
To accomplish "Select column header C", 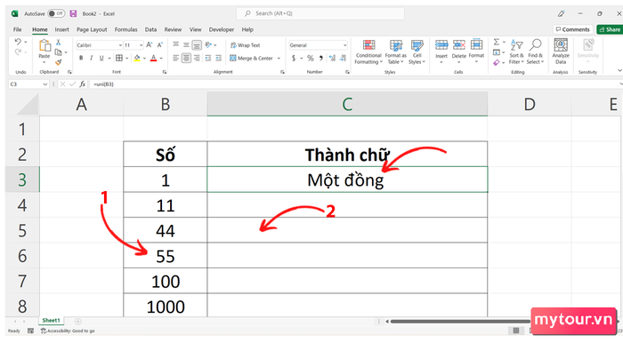I will click(x=347, y=104).
